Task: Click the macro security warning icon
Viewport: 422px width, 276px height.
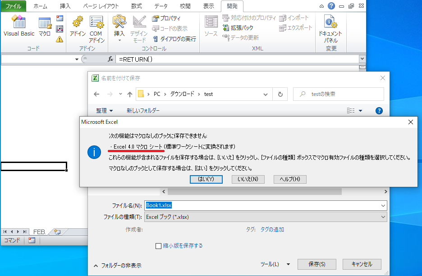Action: (60, 39)
